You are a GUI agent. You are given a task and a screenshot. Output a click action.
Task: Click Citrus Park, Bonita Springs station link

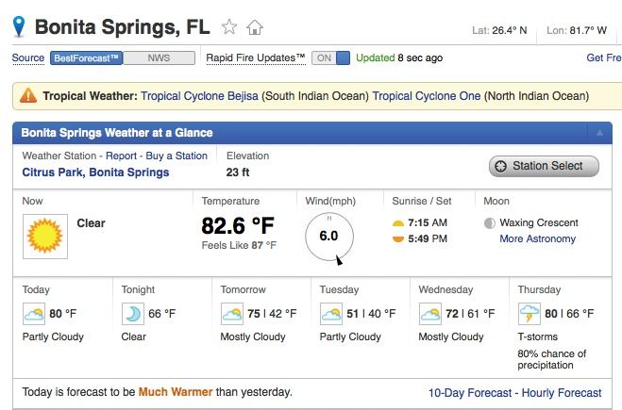click(95, 172)
